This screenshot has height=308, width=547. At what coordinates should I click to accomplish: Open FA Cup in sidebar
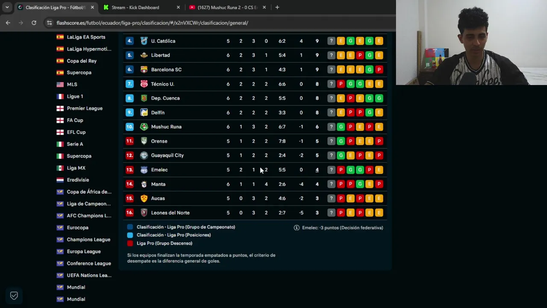(x=75, y=120)
